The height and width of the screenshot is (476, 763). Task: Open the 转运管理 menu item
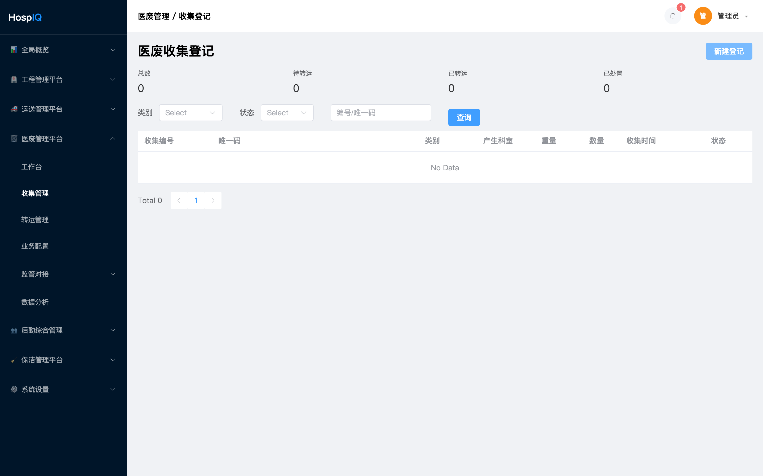(35, 220)
